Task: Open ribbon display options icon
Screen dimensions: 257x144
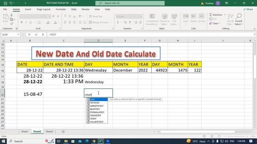Action: click(226, 3)
